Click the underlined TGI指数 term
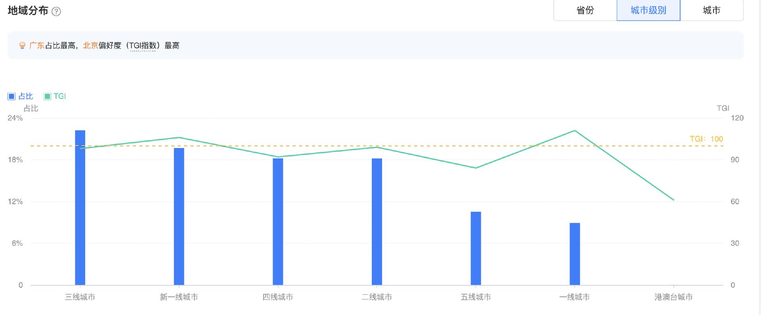Image resolution: width=761 pixels, height=315 pixels. (x=142, y=46)
